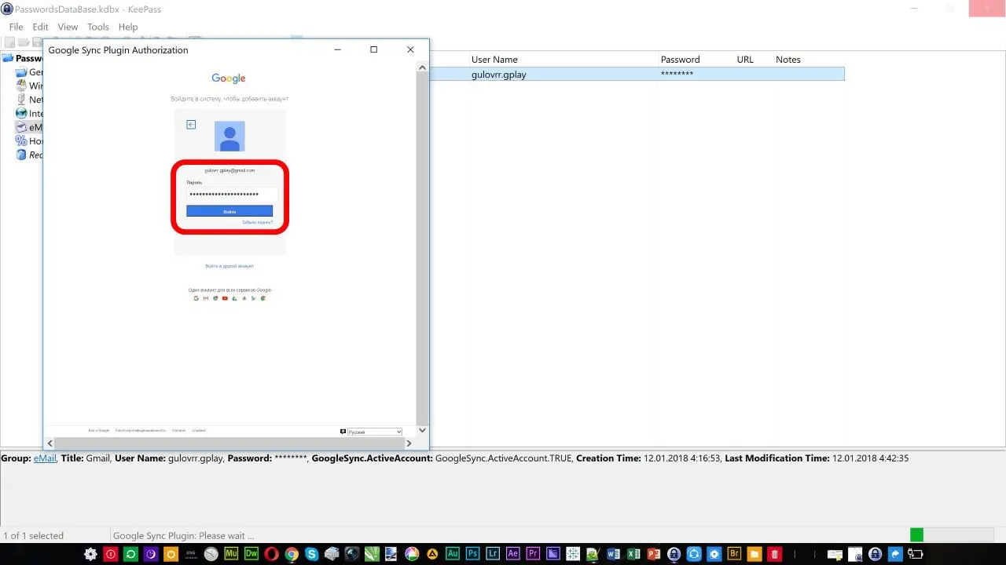
Task: Open Adobe Audition from the taskbar
Action: 452,554
